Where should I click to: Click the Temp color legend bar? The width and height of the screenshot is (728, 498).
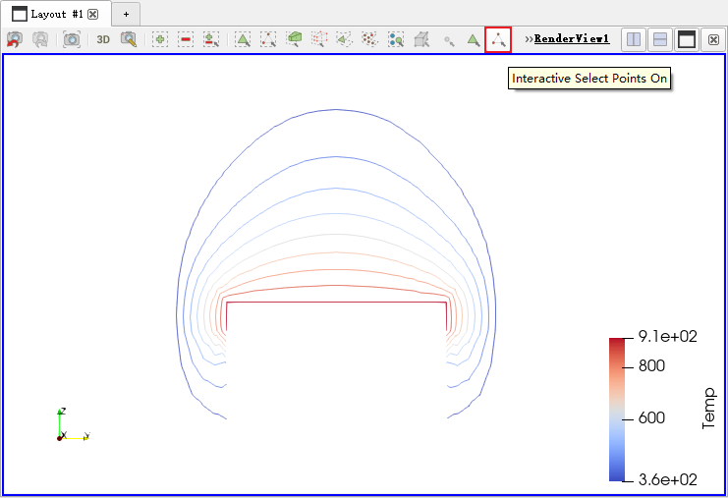pyautogui.click(x=617, y=409)
